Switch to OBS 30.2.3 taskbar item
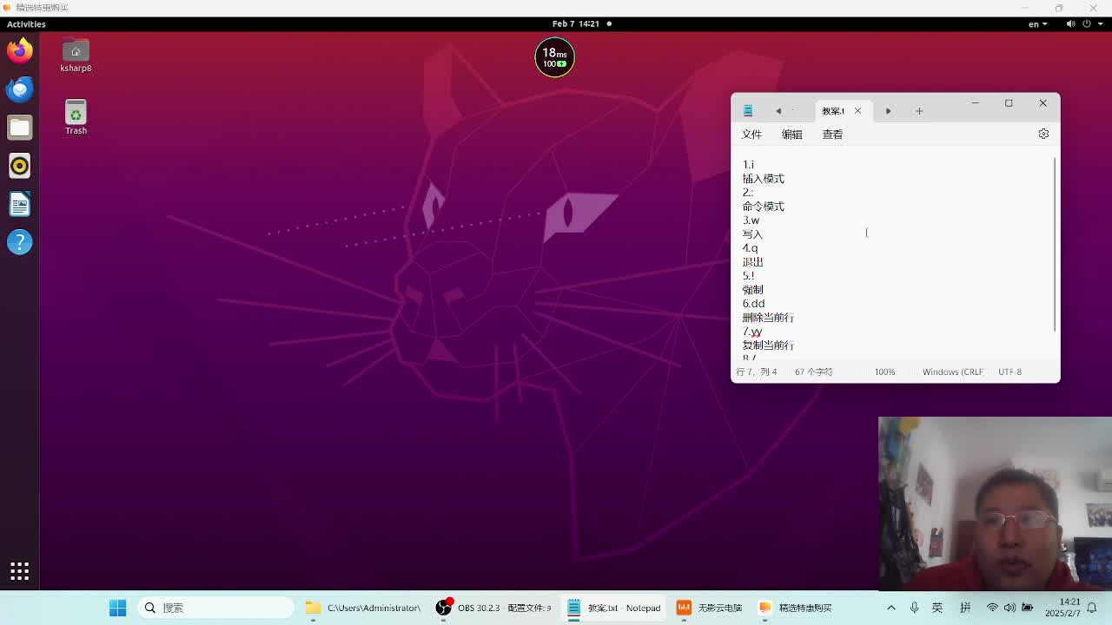 click(493, 608)
